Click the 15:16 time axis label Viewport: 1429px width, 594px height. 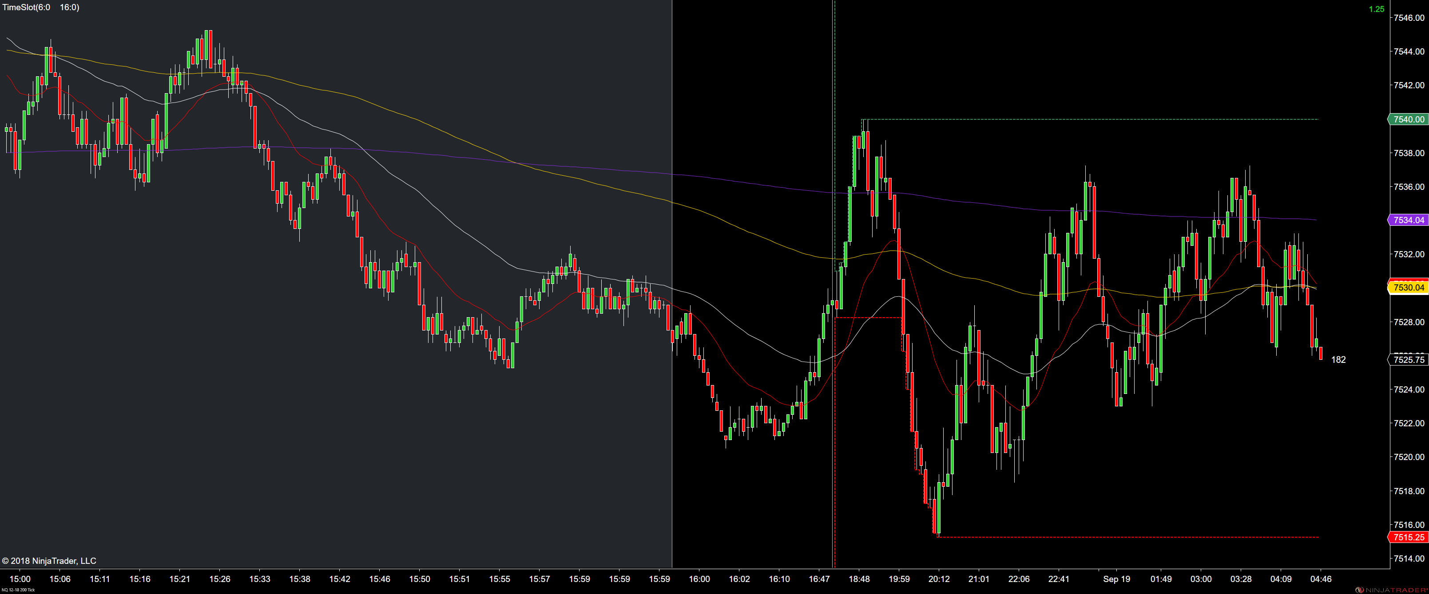click(140, 579)
